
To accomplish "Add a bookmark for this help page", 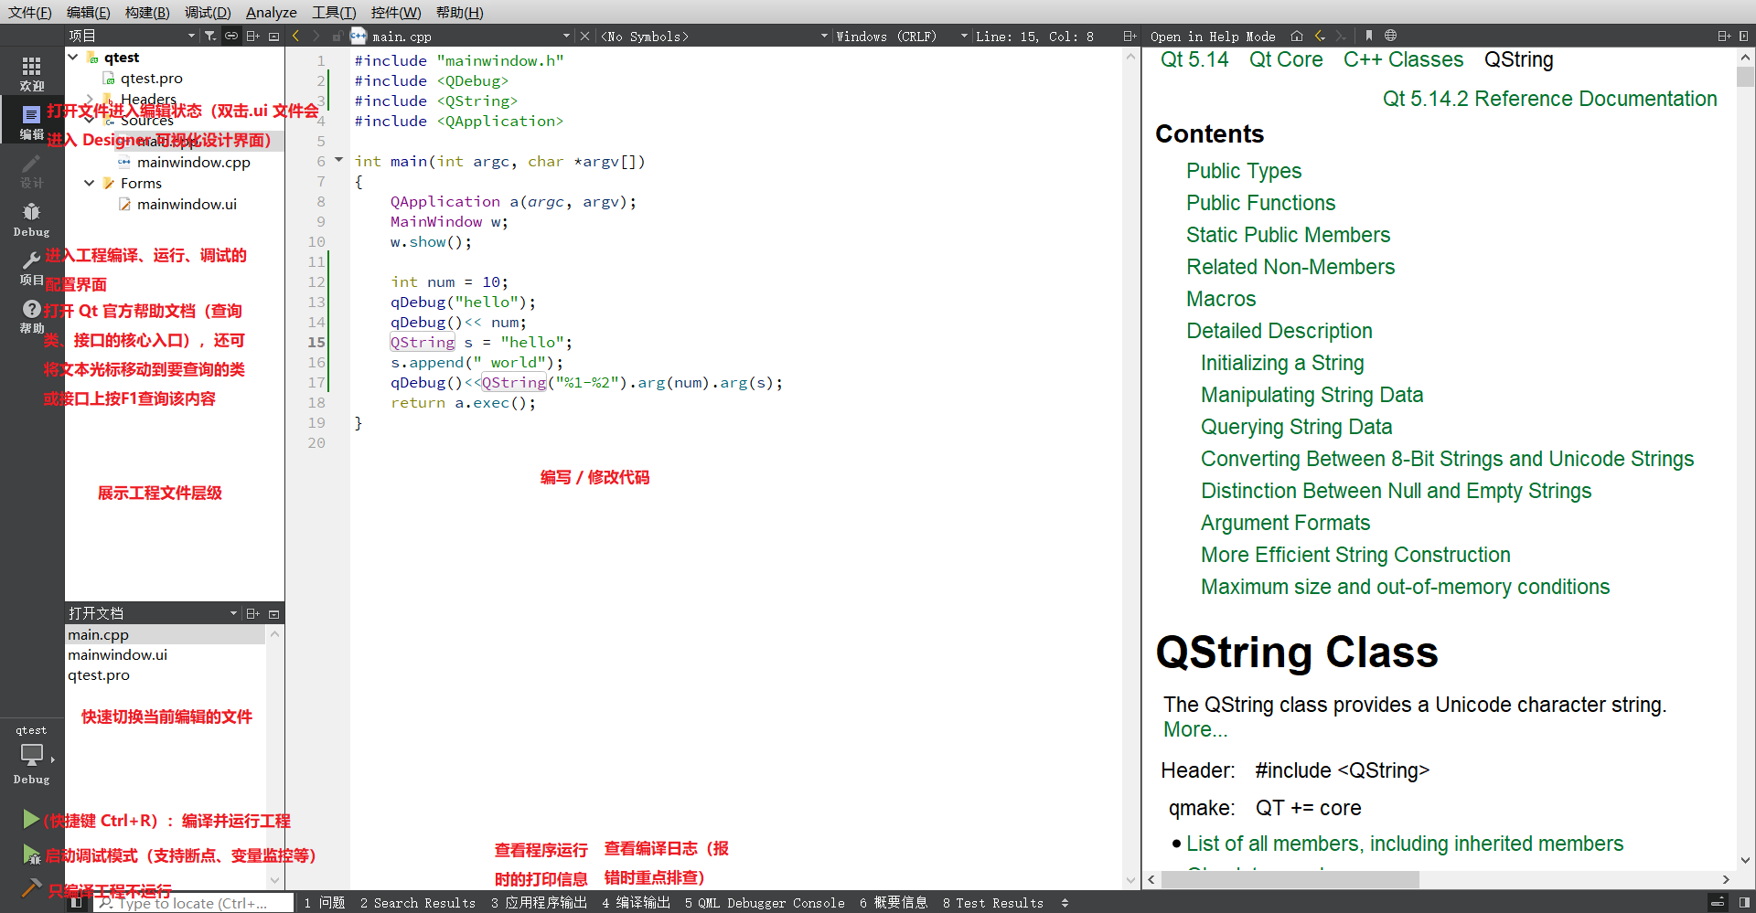I will (x=1368, y=36).
